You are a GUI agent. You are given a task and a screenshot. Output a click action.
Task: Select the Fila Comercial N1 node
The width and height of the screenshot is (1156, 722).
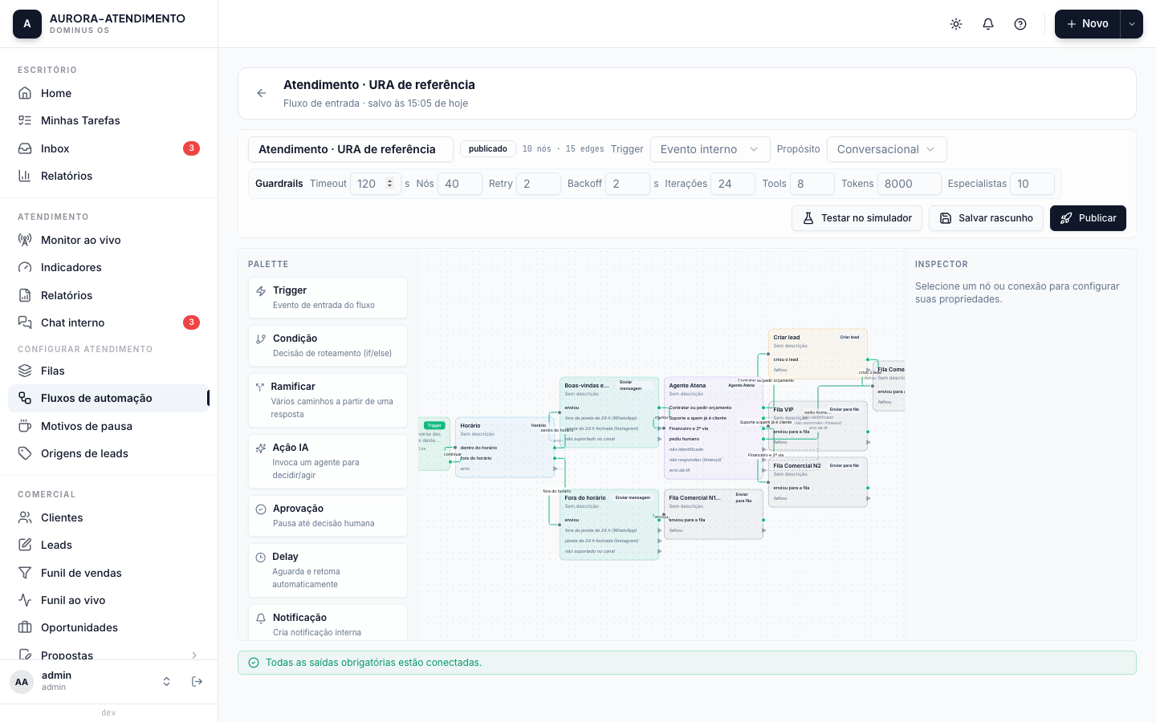(x=714, y=514)
